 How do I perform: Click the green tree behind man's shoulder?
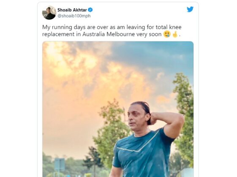[111, 132]
